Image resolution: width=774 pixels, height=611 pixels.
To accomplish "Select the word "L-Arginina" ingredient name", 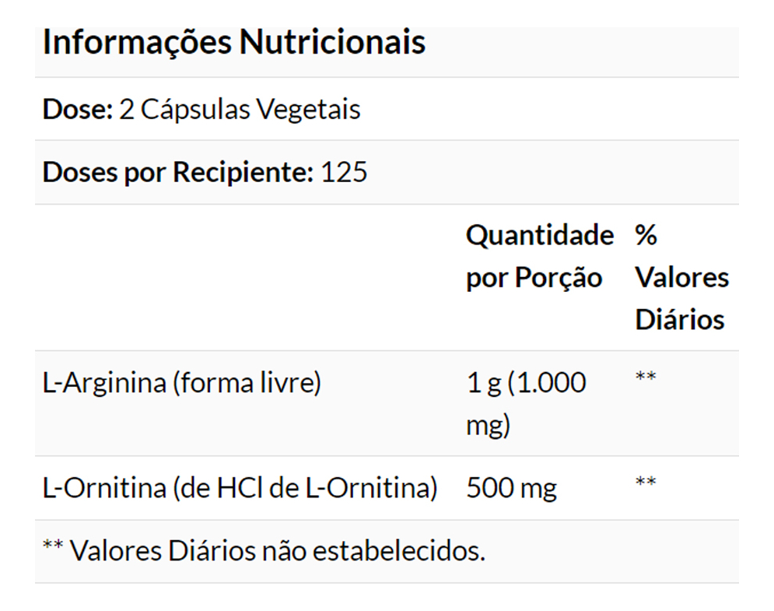I will (x=103, y=383).
